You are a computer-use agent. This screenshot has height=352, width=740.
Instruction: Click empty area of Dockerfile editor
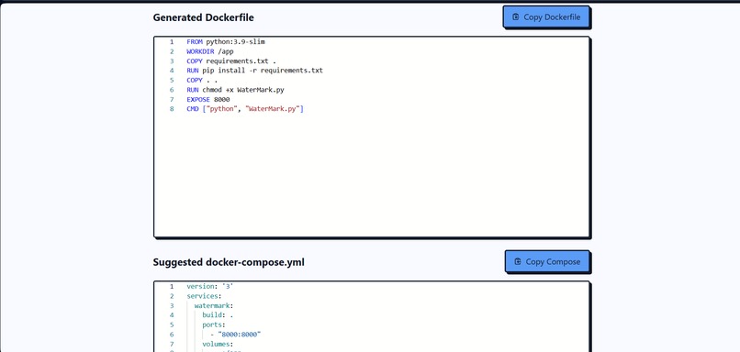tap(372, 174)
